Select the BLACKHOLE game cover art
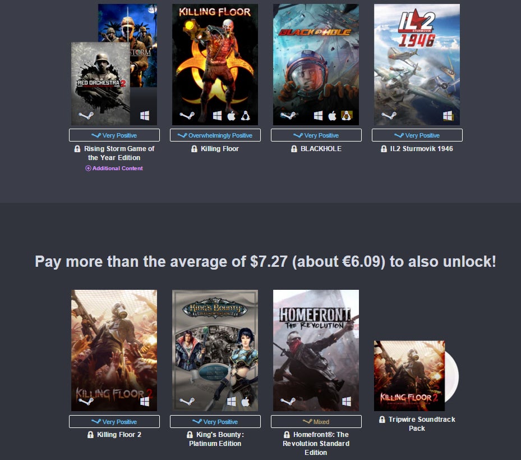Screen dimensions: 521x460 316,65
